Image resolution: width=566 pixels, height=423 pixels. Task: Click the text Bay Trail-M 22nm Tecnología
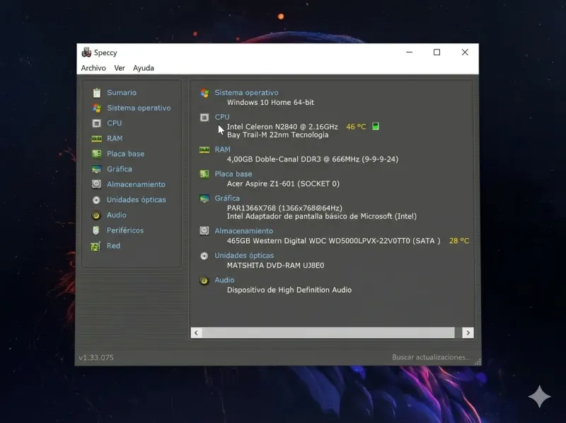[x=277, y=135]
